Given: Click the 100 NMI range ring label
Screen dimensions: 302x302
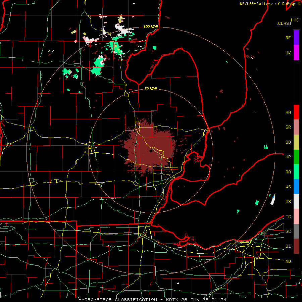Looking at the screenshot, I should (x=151, y=27).
